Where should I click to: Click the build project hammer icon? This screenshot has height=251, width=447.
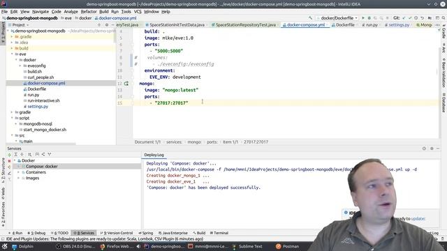(x=310, y=18)
